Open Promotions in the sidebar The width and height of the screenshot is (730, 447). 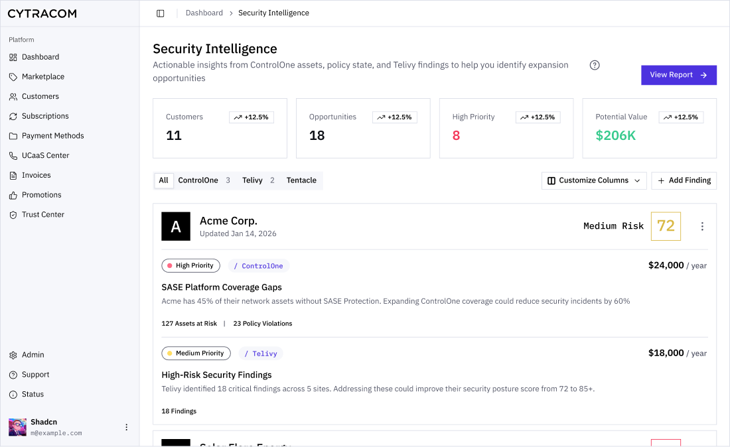click(41, 195)
